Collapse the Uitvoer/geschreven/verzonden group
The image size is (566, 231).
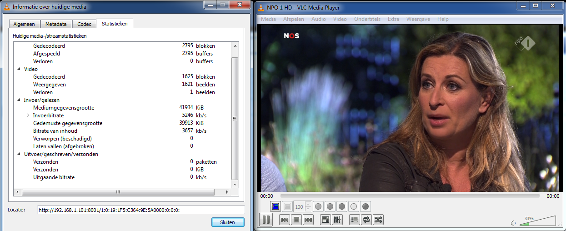pos(19,154)
